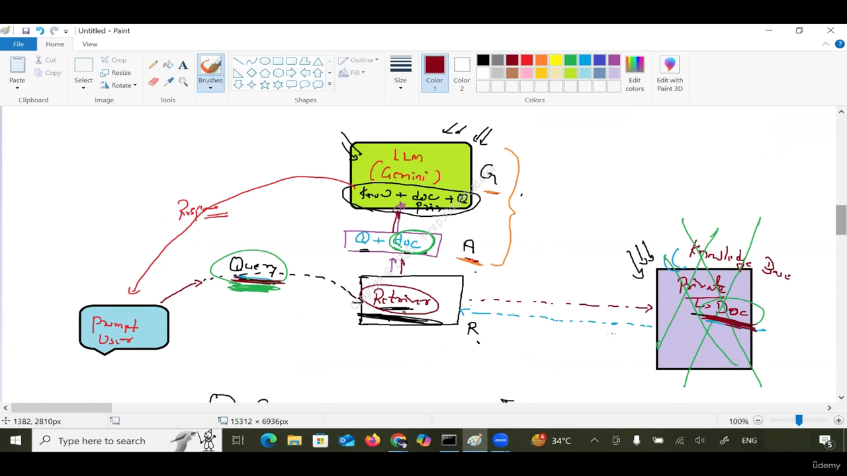Click the zoom slider handle

[799, 420]
